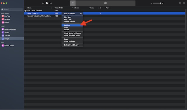Click the download icon beside Can_t_Stan_Decimals
Screen dimensions: 187x110
[x=25, y=11]
